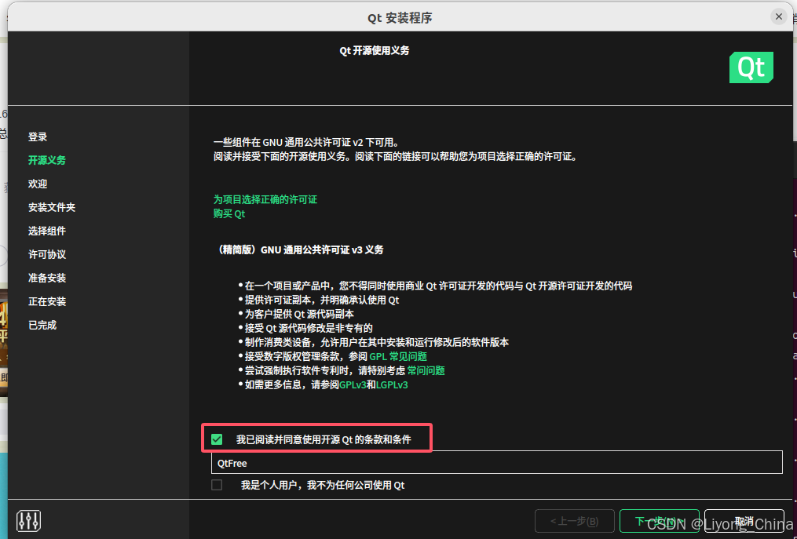Open the LGPLv3 link
This screenshot has width=797, height=539.
point(392,384)
